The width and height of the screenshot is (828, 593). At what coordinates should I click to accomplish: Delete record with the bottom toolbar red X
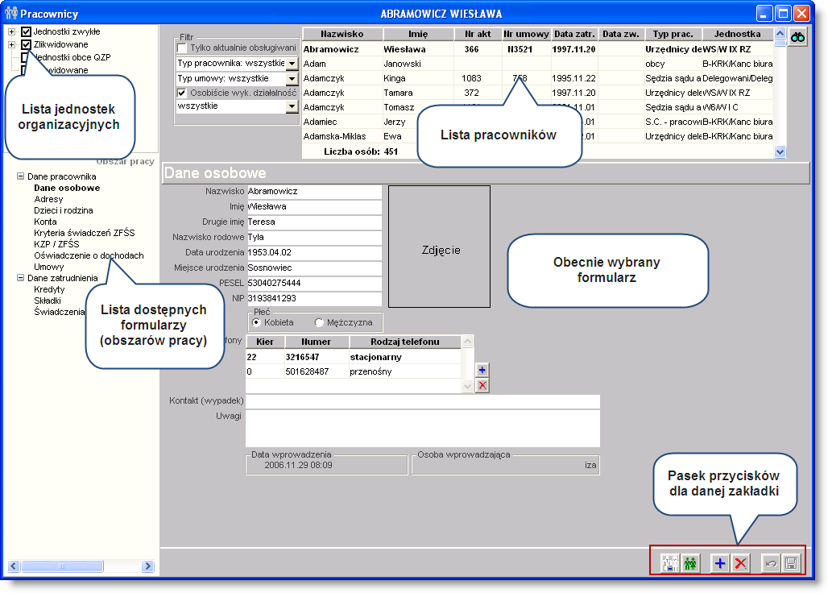click(x=740, y=563)
